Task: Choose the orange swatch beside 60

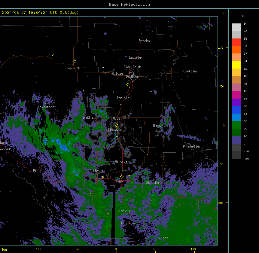Action: [236, 50]
